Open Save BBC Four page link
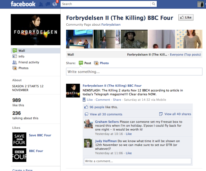The width and height of the screenshot is (206, 171). 40,135
